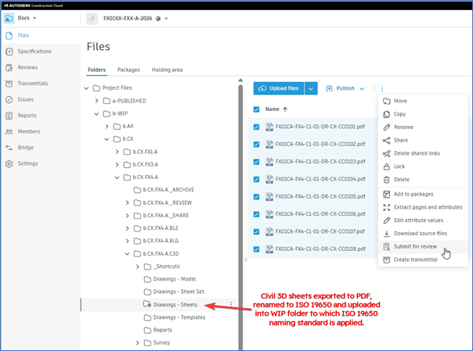The height and width of the screenshot is (351, 473).
Task: Collapse the Project Files root folder
Action: pyautogui.click(x=87, y=88)
